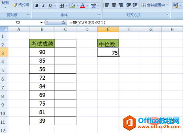Viewport: 183px width, 133px height.
Task: Open the Name Box dropdown arrow
Action: pyautogui.click(x=42, y=23)
